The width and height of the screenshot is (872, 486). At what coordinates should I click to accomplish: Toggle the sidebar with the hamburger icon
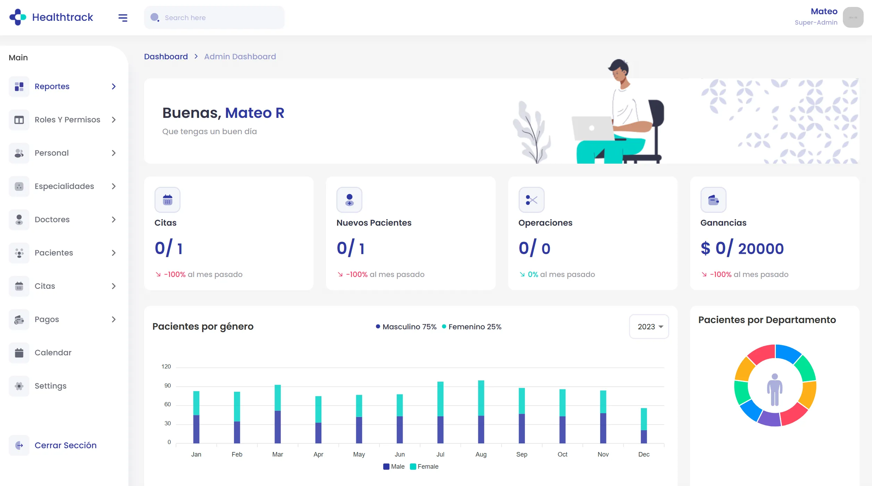coord(123,18)
